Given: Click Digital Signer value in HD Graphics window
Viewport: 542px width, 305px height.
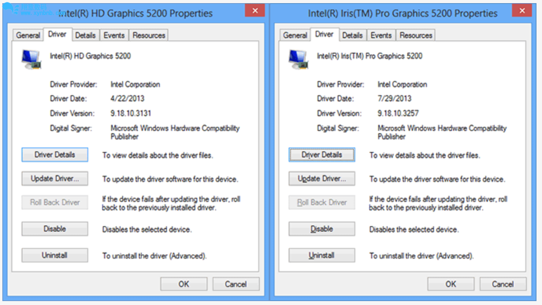Looking at the screenshot, I should pyautogui.click(x=175, y=132).
